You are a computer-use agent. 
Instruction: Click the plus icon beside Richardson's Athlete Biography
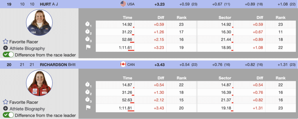pyautogui.click(x=5, y=109)
